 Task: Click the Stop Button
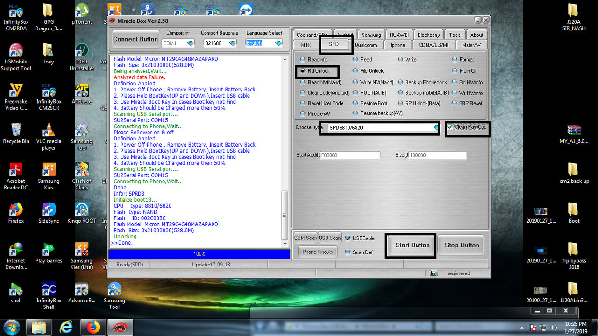tap(462, 245)
